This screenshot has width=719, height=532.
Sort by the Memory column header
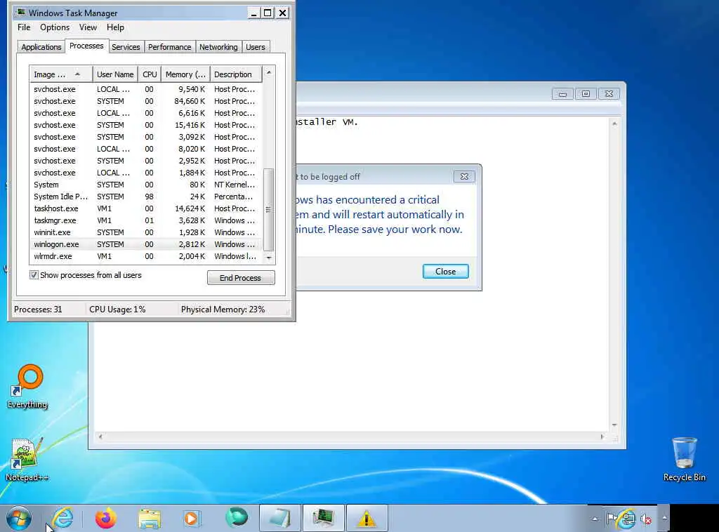click(x=185, y=74)
